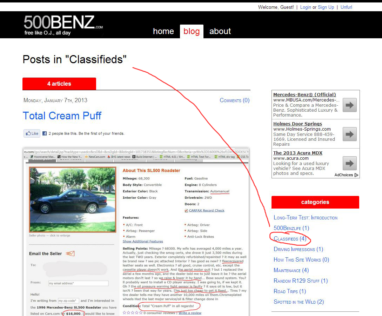Click the 'Monday, January 7th, 2013' date
This screenshot has width=382, height=316.
[x=55, y=100]
